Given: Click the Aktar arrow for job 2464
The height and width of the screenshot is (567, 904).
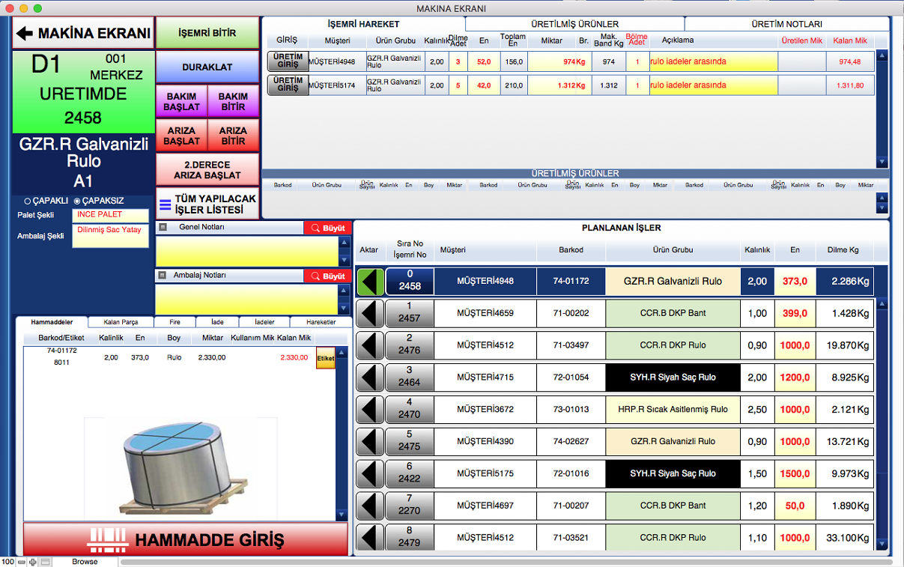Looking at the screenshot, I should pos(370,378).
